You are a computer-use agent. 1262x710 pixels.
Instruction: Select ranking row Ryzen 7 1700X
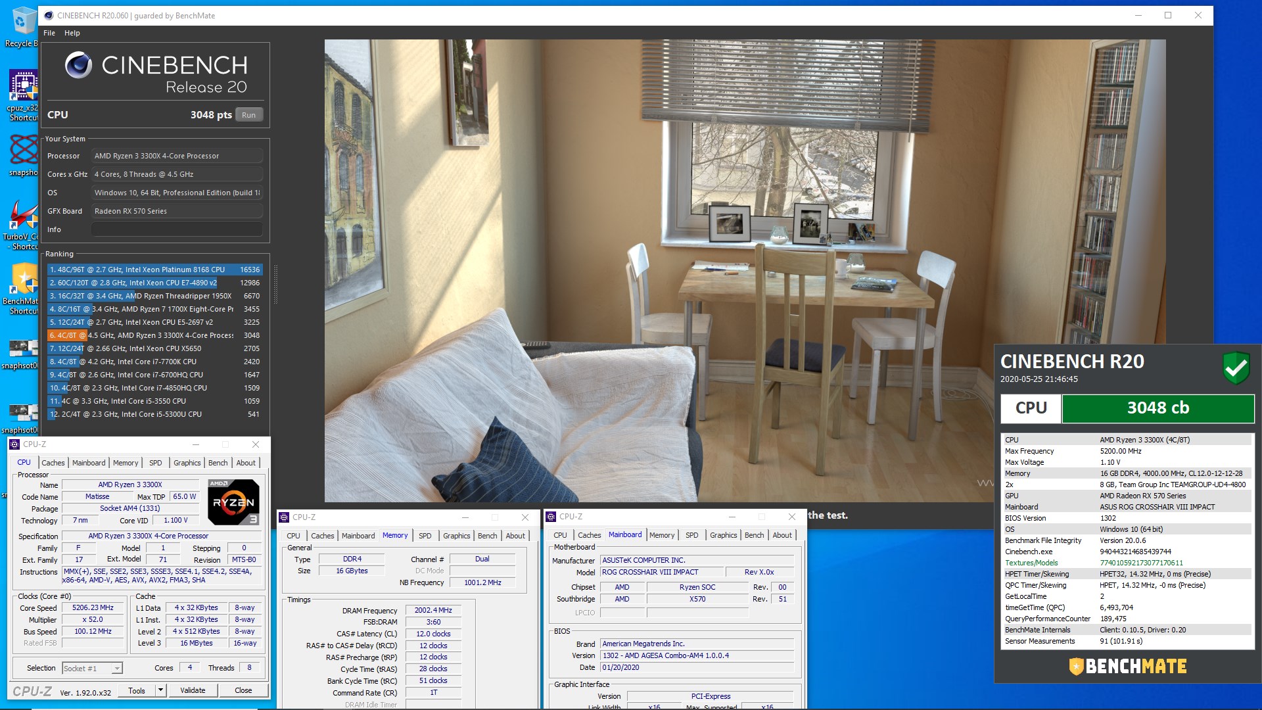pos(154,309)
